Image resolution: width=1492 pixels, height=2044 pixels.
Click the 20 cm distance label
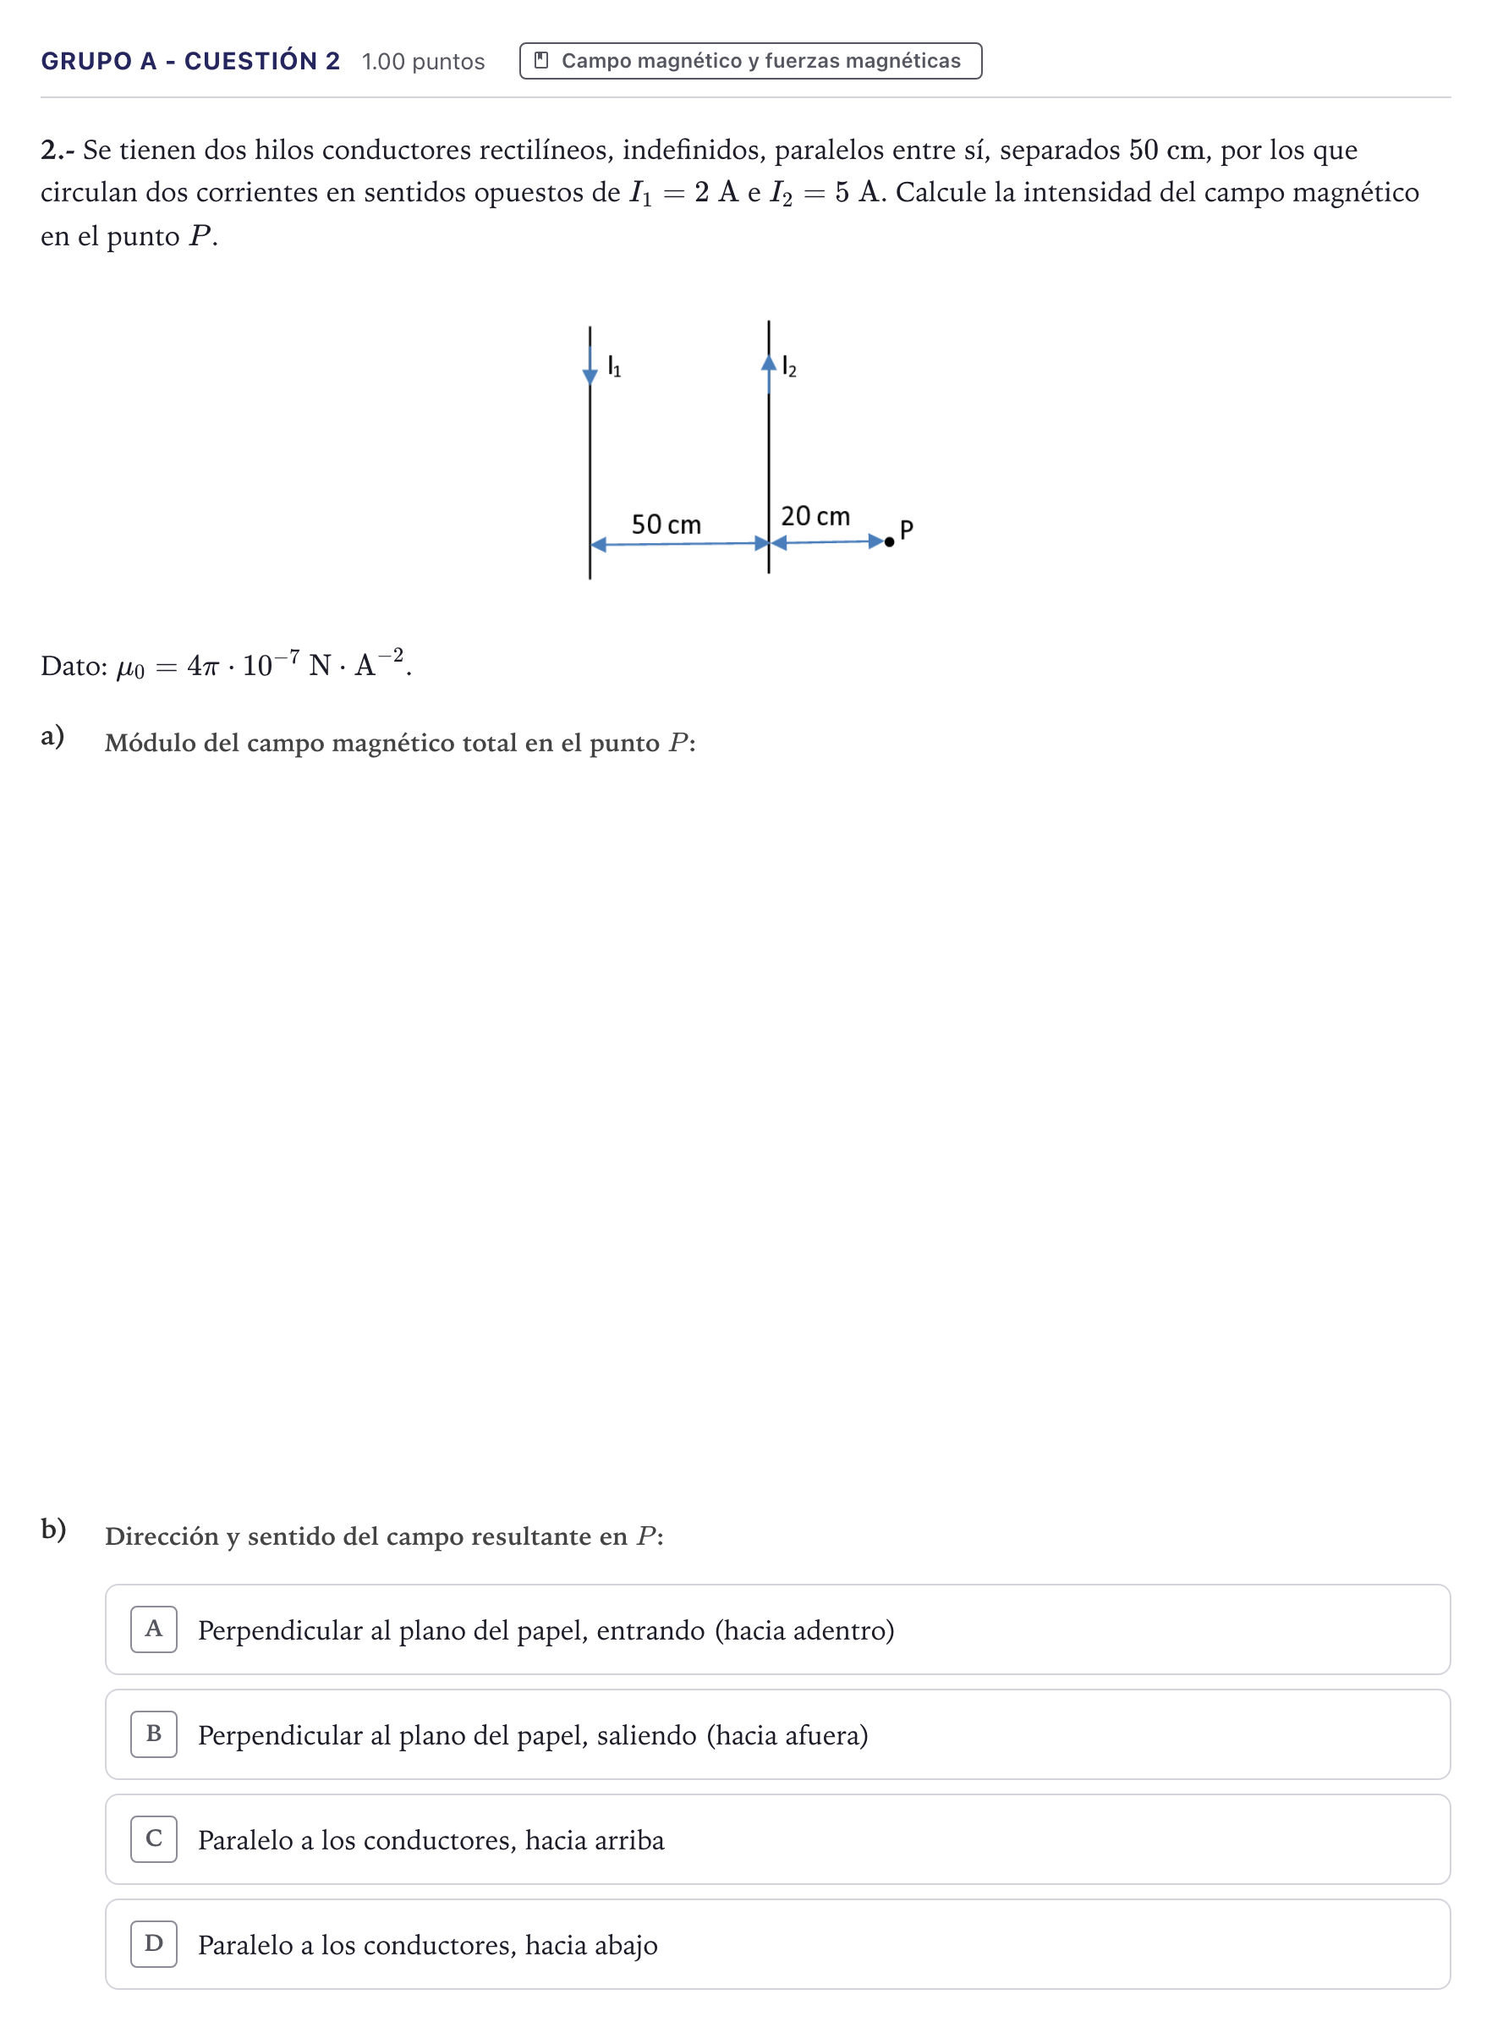(815, 516)
